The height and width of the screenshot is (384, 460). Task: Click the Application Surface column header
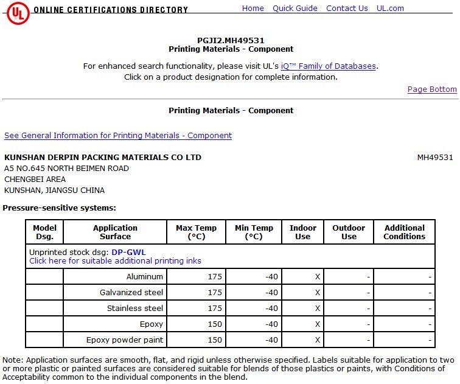pyautogui.click(x=115, y=232)
